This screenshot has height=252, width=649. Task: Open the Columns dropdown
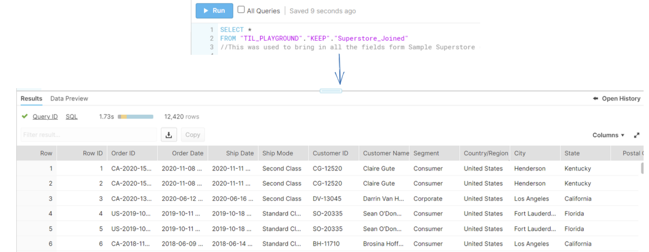(608, 135)
